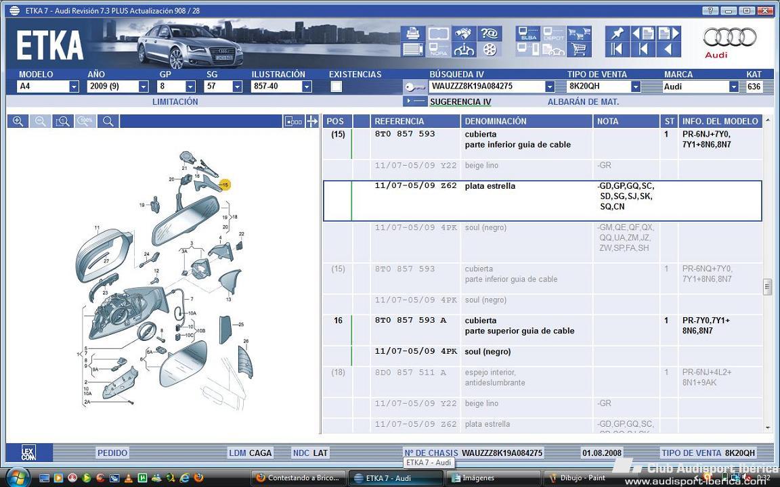The image size is (780, 487).
Task: Open the binoculars search tool
Action: click(x=463, y=34)
